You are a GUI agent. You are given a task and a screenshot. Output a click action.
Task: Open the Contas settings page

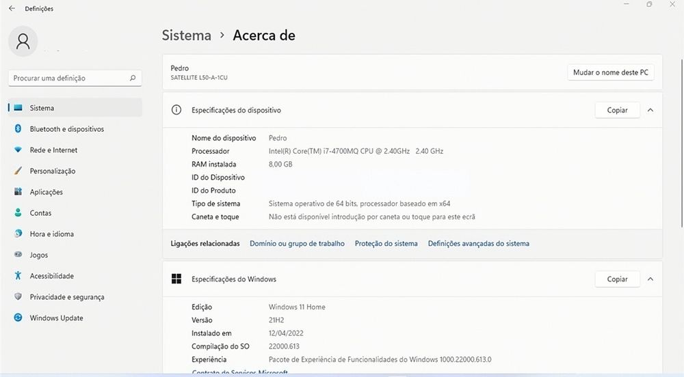pyautogui.click(x=40, y=213)
